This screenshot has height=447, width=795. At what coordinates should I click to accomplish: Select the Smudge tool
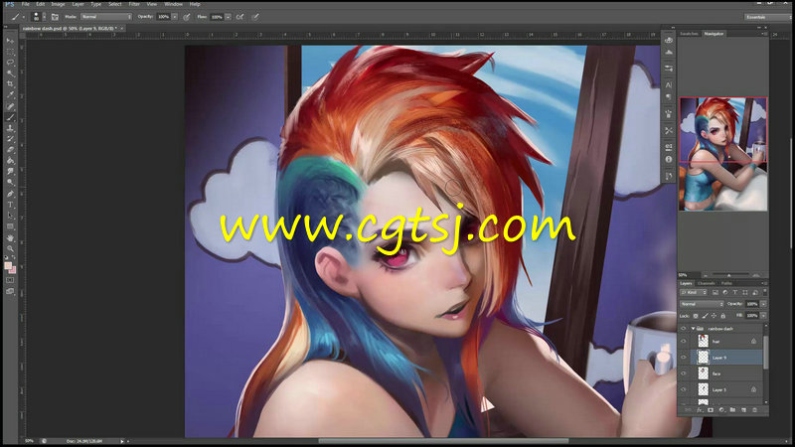point(10,172)
